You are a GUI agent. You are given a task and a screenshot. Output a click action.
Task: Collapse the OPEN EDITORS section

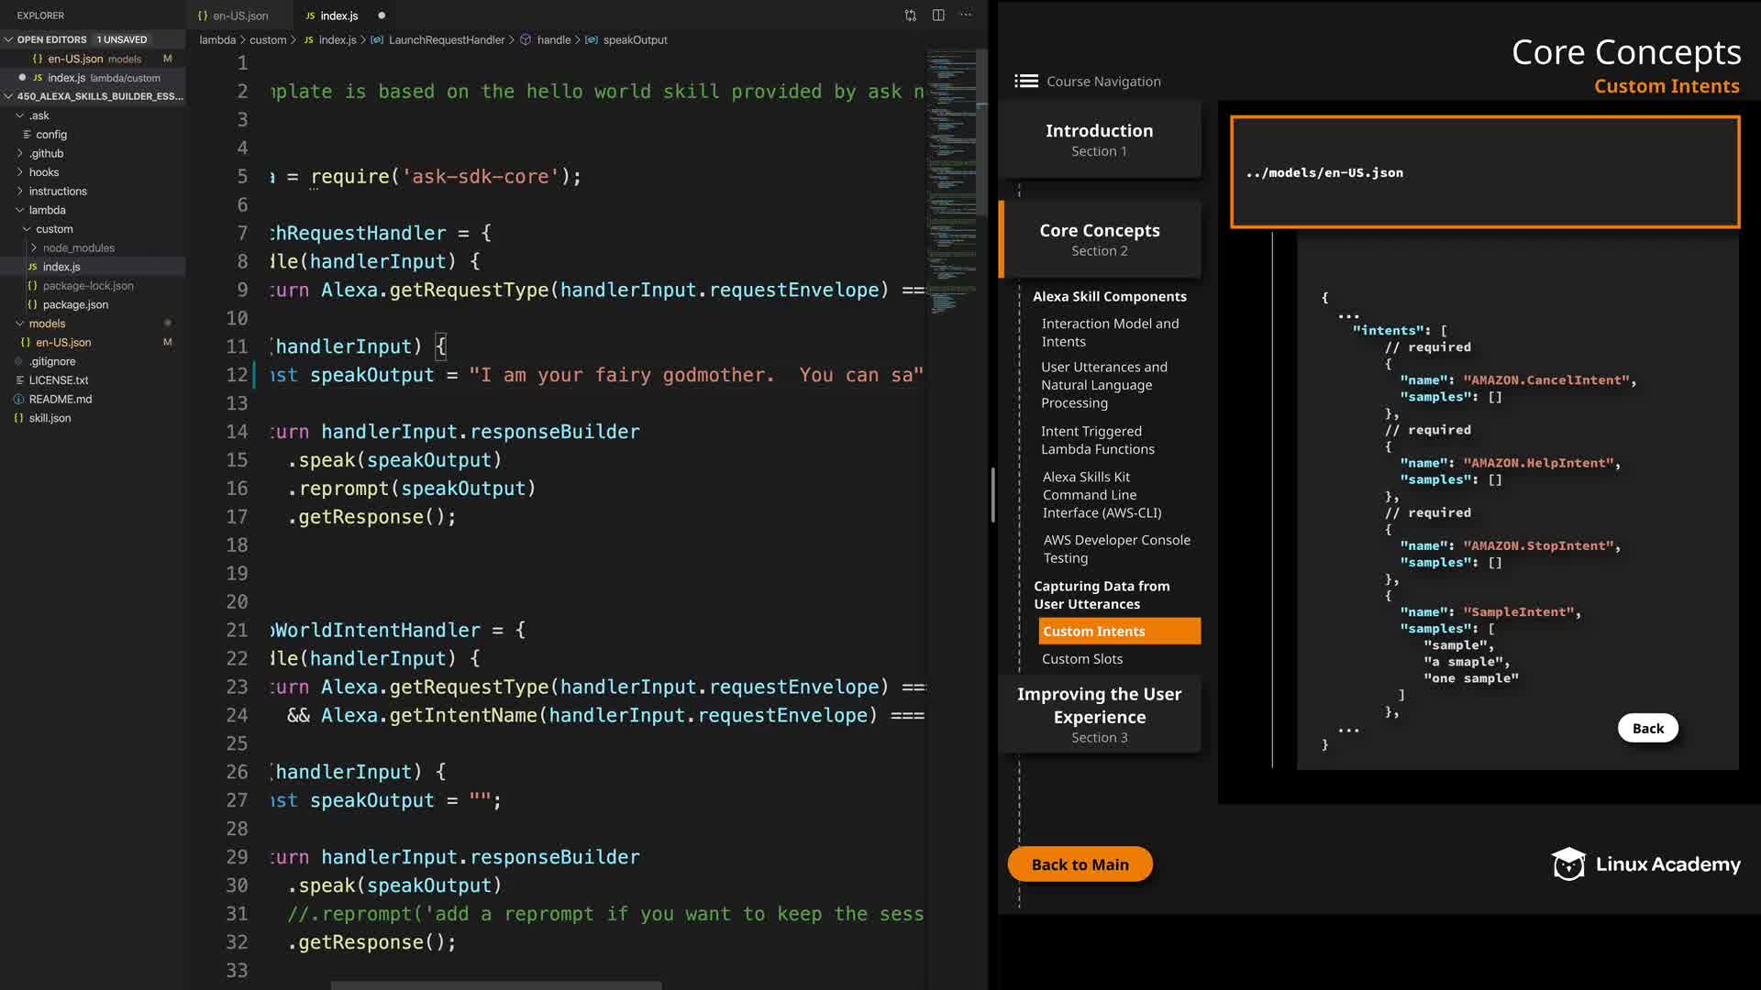pyautogui.click(x=8, y=39)
